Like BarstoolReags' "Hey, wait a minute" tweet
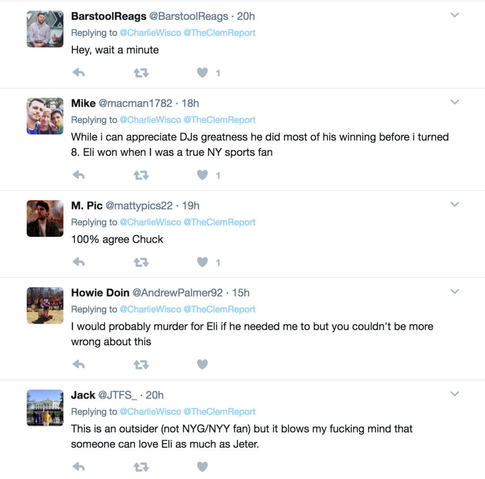Viewport: 485px width, 479px height. [x=202, y=72]
